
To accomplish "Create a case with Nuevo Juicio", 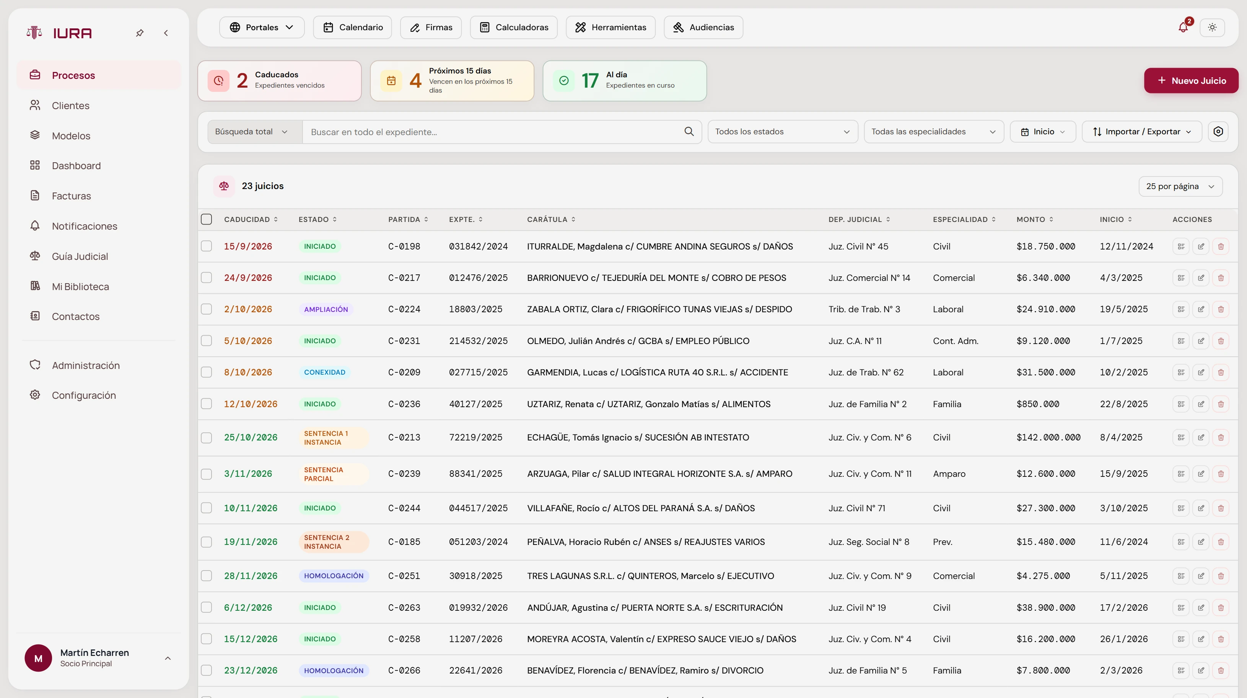I will click(x=1191, y=81).
